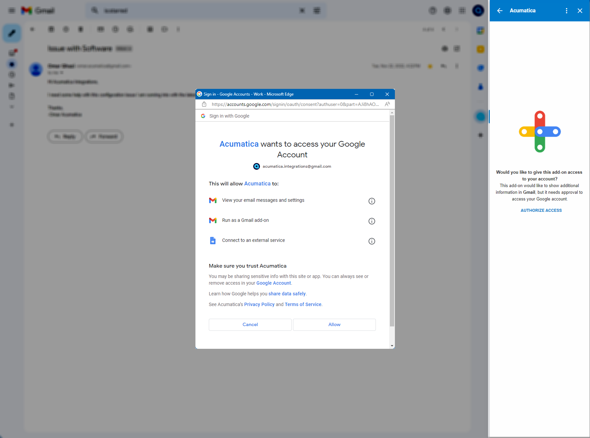The width and height of the screenshot is (590, 438).
Task: Open Google Tasks in side panel
Action: coord(480,68)
